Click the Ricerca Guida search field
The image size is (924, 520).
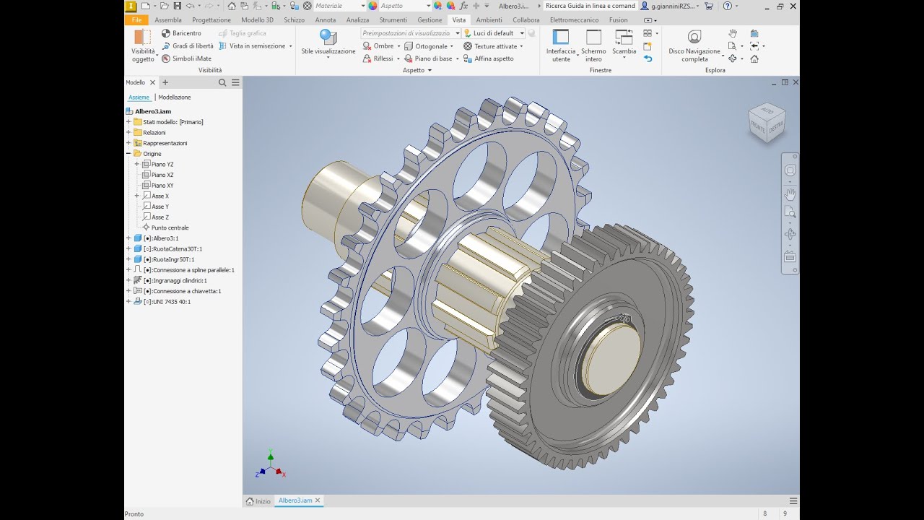(x=590, y=6)
